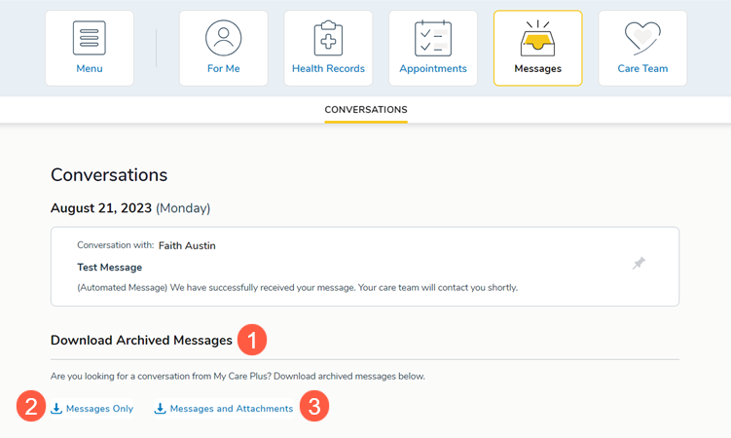The image size is (731, 438).
Task: Download Messages and Attachments link
Action: coord(232,409)
